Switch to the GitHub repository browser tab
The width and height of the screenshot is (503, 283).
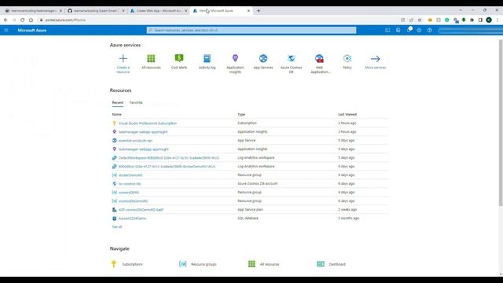(95, 10)
